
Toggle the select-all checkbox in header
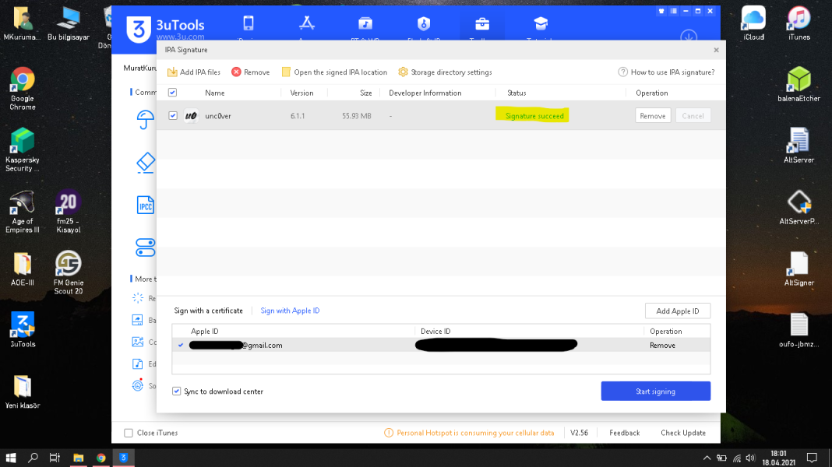[173, 93]
